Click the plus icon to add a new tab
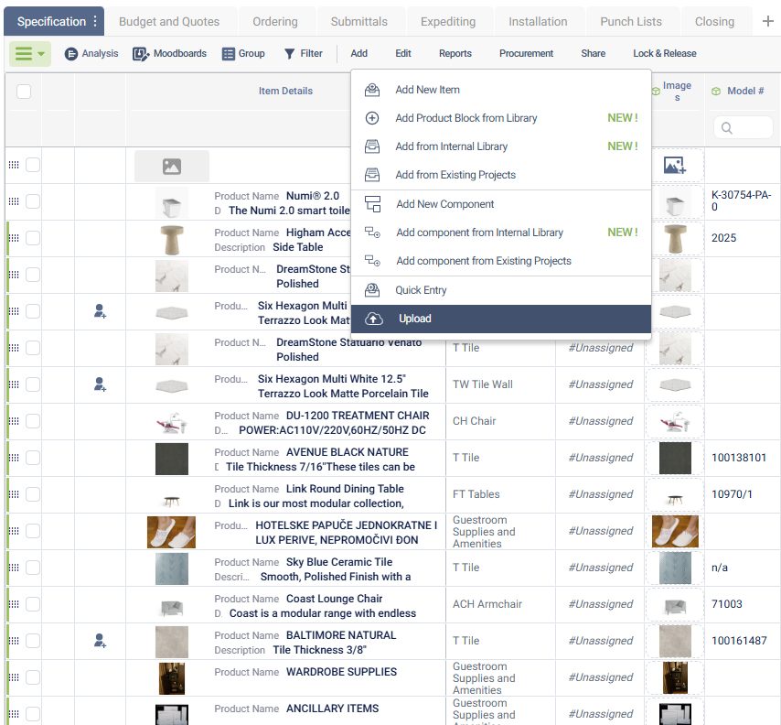 tap(768, 19)
